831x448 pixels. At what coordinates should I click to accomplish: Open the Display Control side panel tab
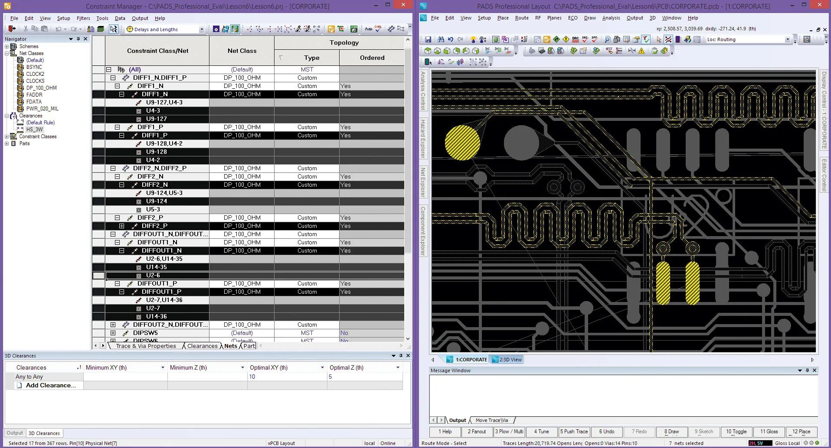[824, 110]
